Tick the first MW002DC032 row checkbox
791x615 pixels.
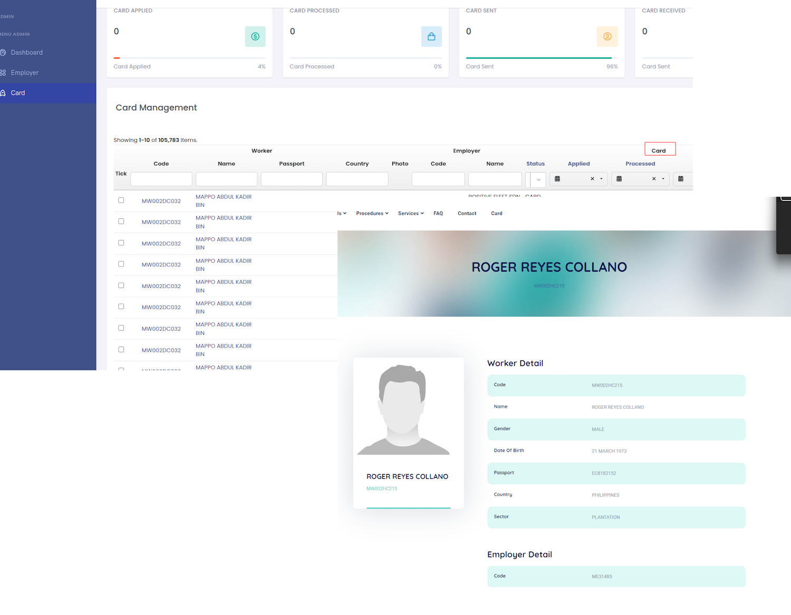[121, 200]
